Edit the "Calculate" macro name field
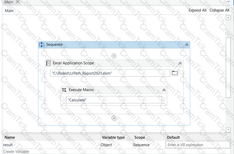The height and width of the screenshot is (154, 234). click(x=114, y=100)
